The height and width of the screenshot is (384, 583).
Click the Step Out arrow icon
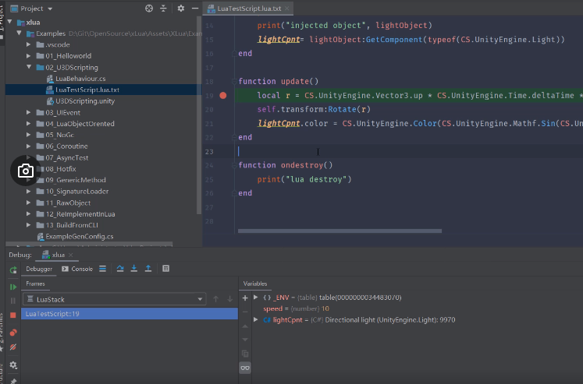pyautogui.click(x=148, y=269)
